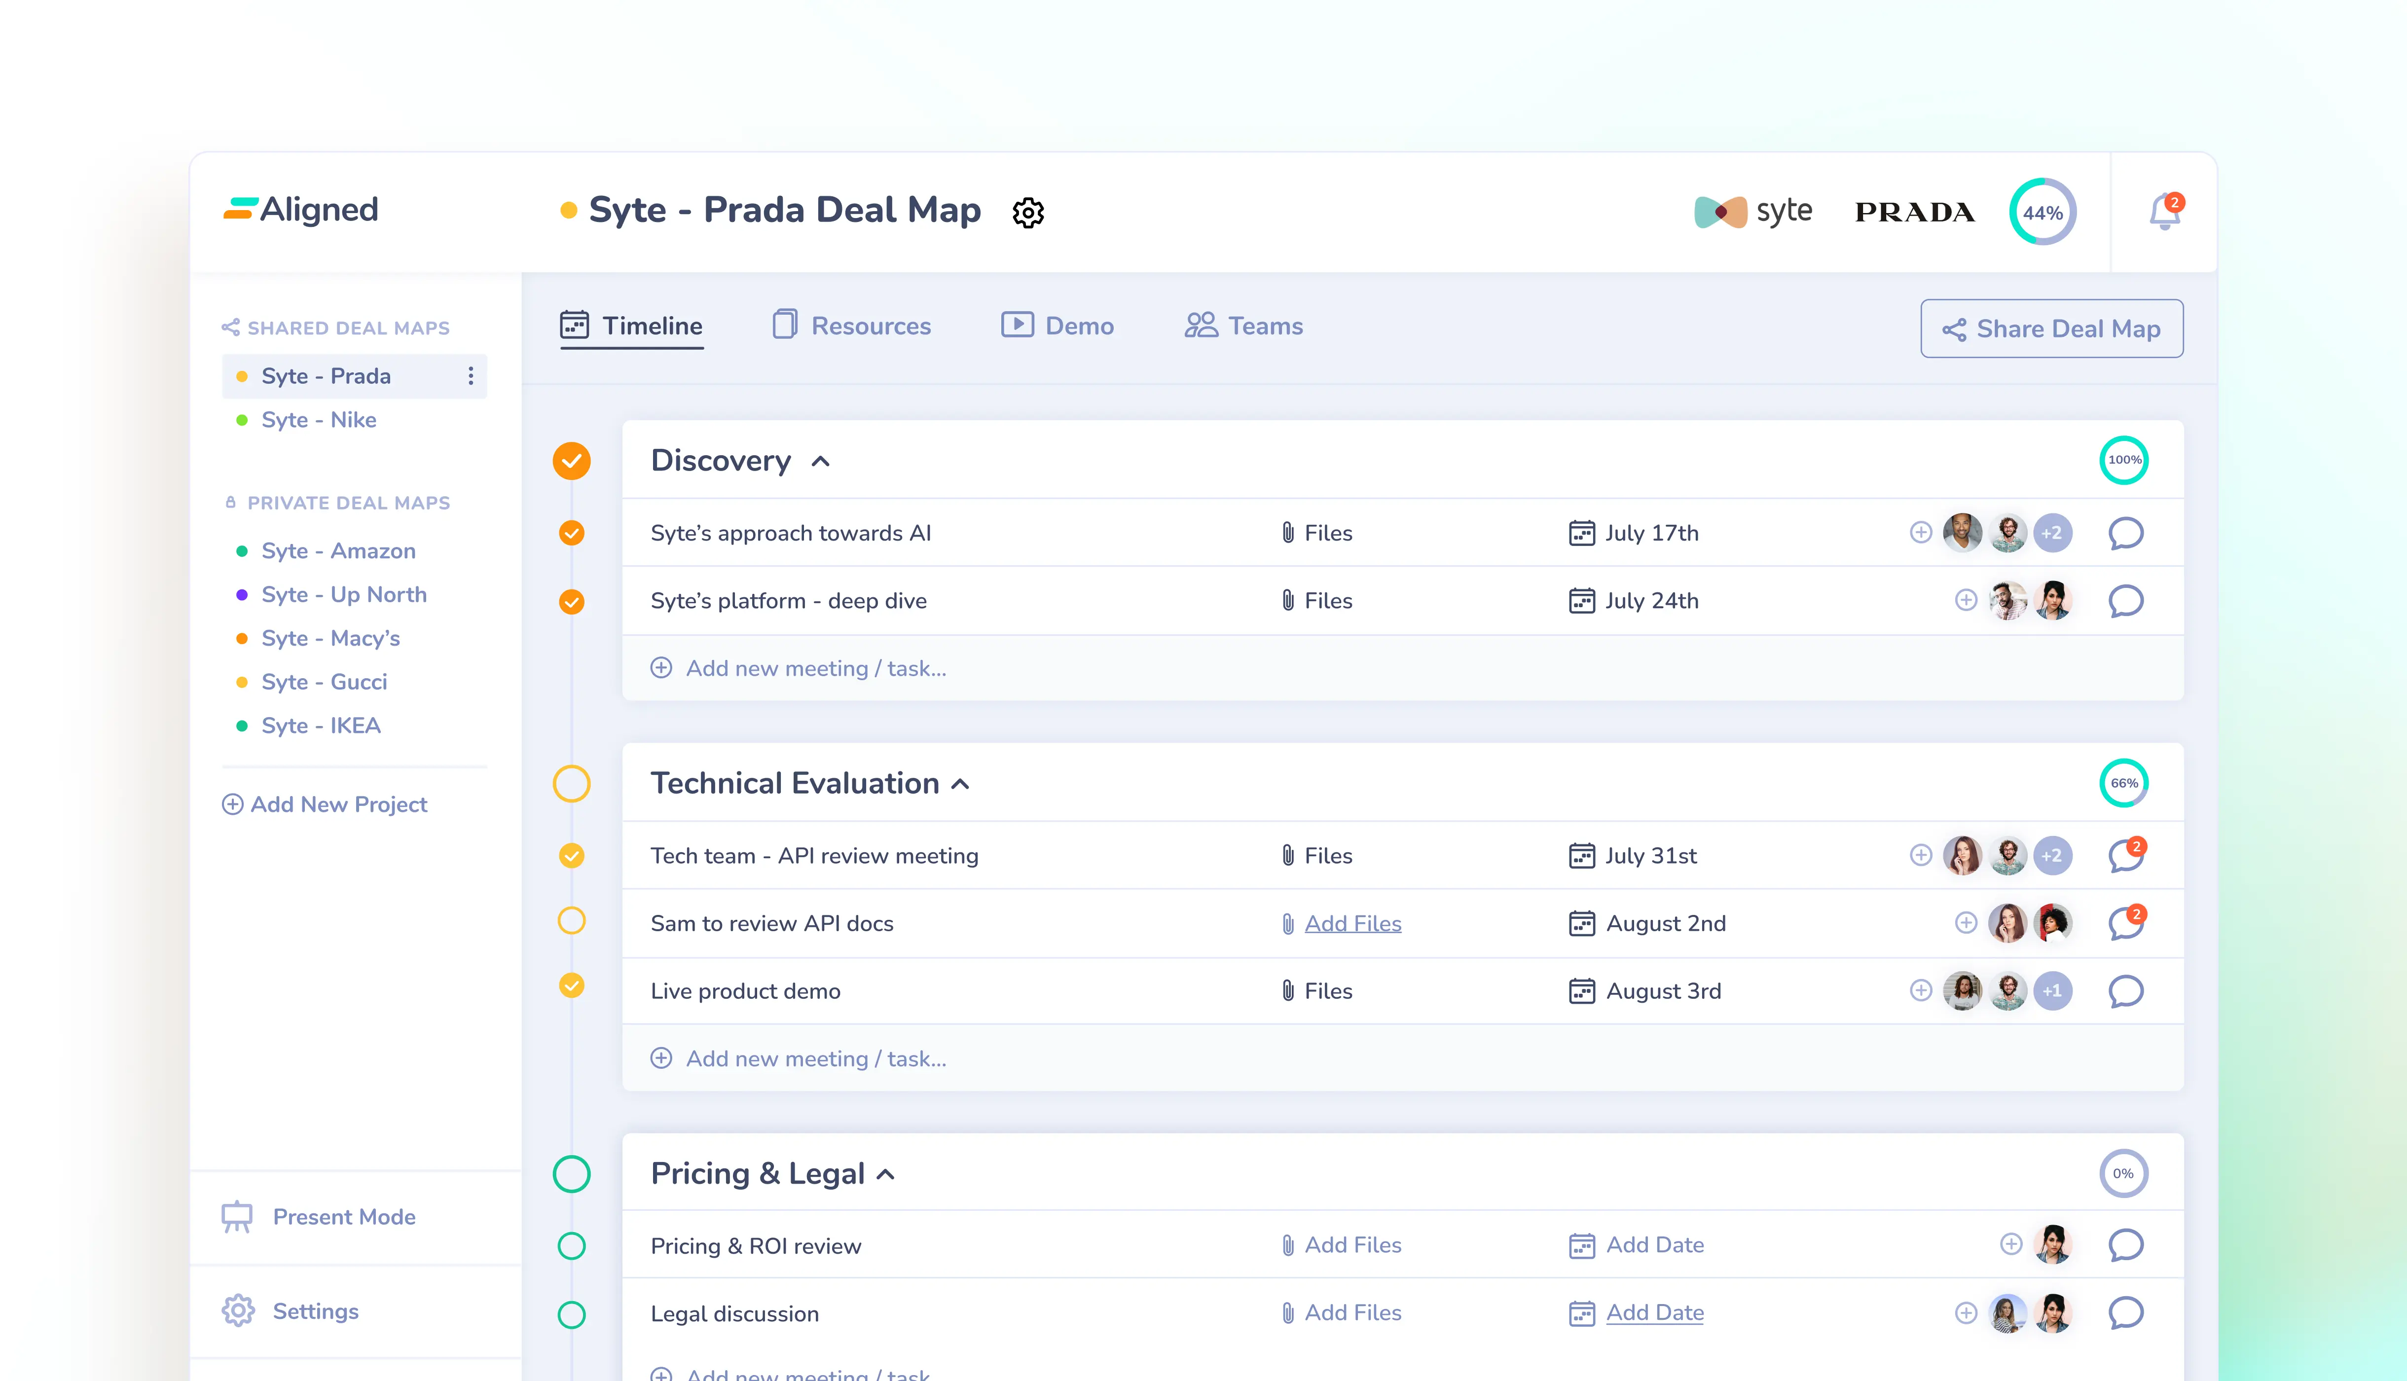Image resolution: width=2407 pixels, height=1381 pixels.
Task: Enter Present Mode
Action: click(319, 1217)
